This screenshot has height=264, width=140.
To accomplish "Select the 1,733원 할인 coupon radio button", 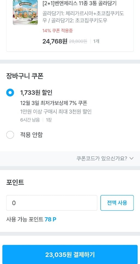I will click(10, 92).
